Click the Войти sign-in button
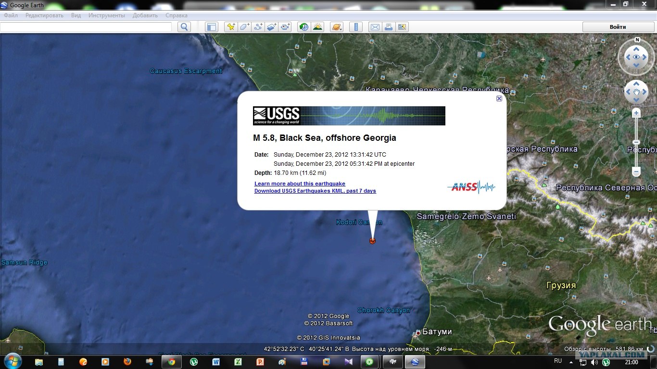Screen dimensions: 657x369 [618, 27]
